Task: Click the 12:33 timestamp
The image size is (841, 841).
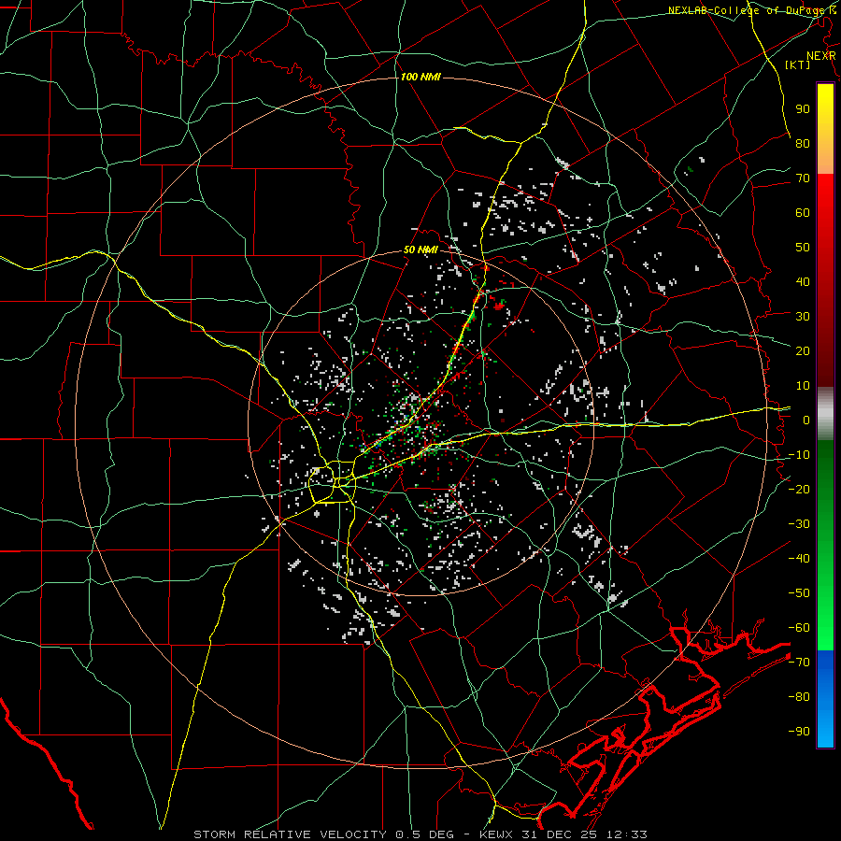Action: (x=627, y=834)
